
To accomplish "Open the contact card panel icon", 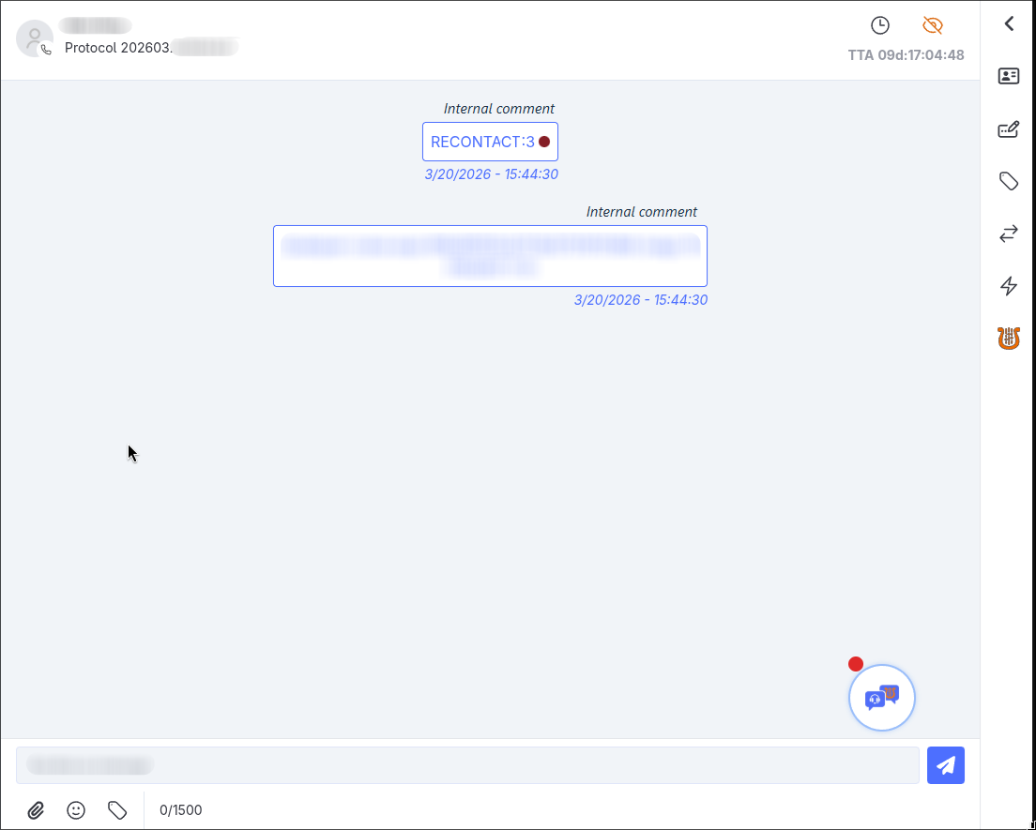I will click(1008, 76).
